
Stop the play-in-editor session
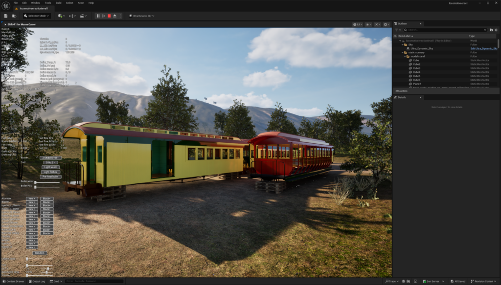pyautogui.click(x=109, y=16)
